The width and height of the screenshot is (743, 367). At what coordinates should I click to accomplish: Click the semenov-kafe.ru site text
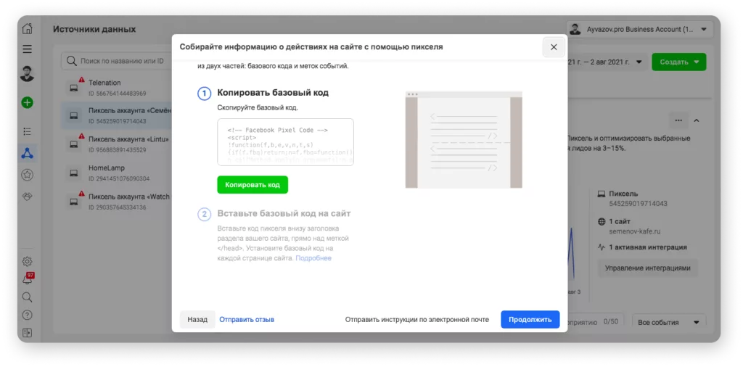point(634,231)
